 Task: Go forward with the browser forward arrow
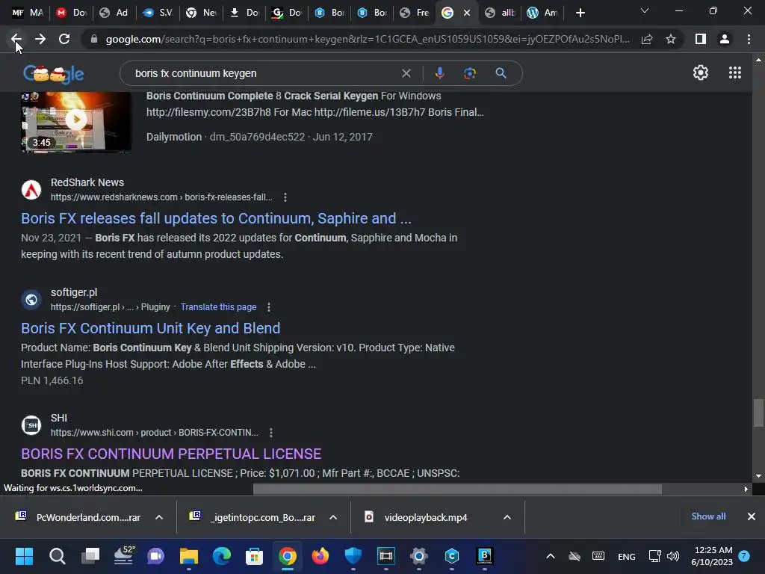click(x=40, y=39)
